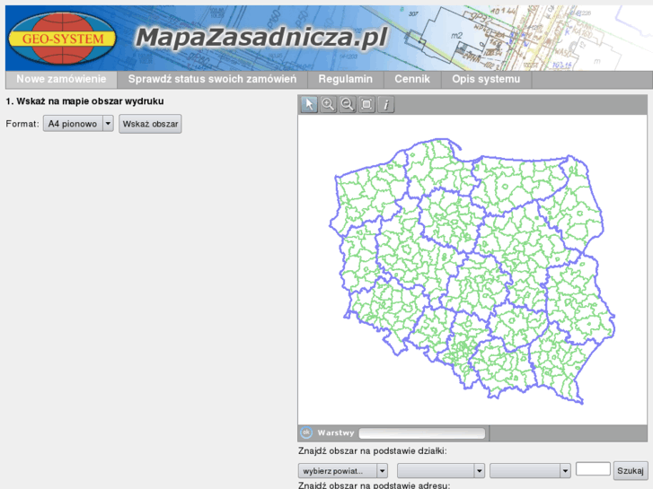Activate the zoom in magnifier tool
Screen dimensions: 653x489
[x=328, y=104]
